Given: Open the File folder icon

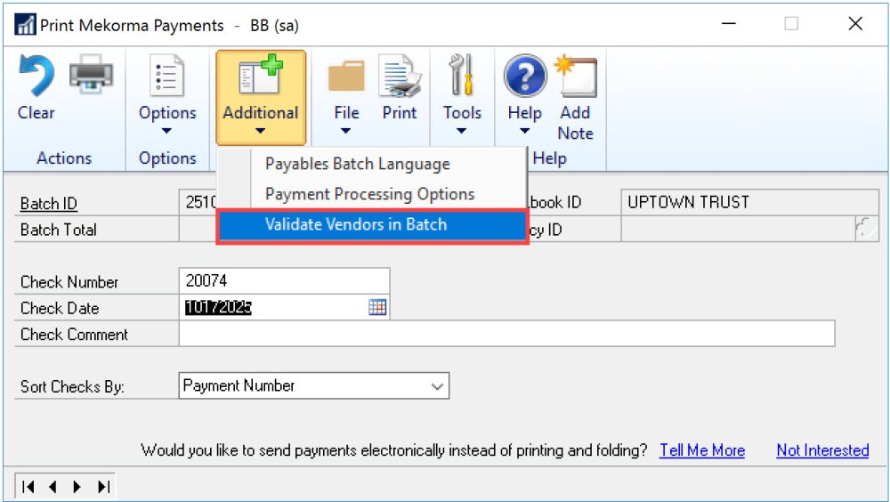Looking at the screenshot, I should [346, 76].
